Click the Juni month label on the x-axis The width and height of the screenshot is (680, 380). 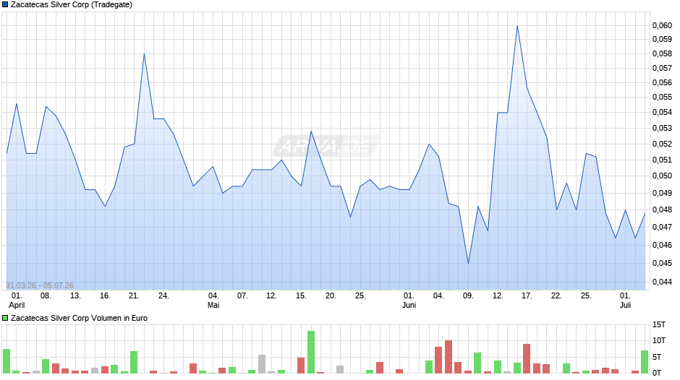click(x=409, y=305)
